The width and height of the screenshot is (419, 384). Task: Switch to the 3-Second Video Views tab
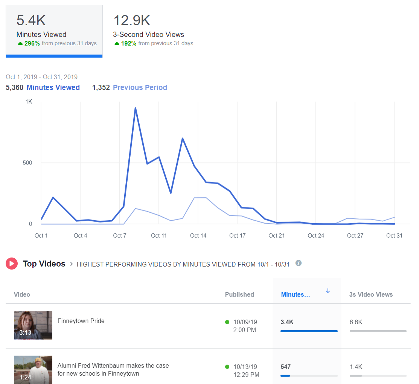151,31
